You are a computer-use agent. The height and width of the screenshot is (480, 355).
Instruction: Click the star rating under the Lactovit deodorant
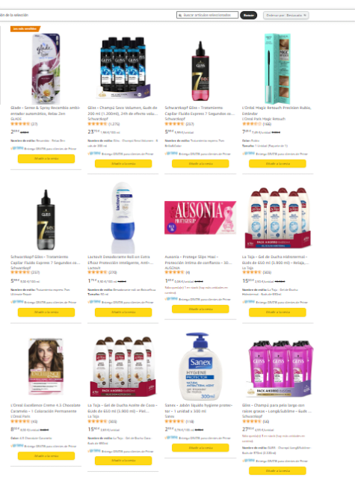97,272
